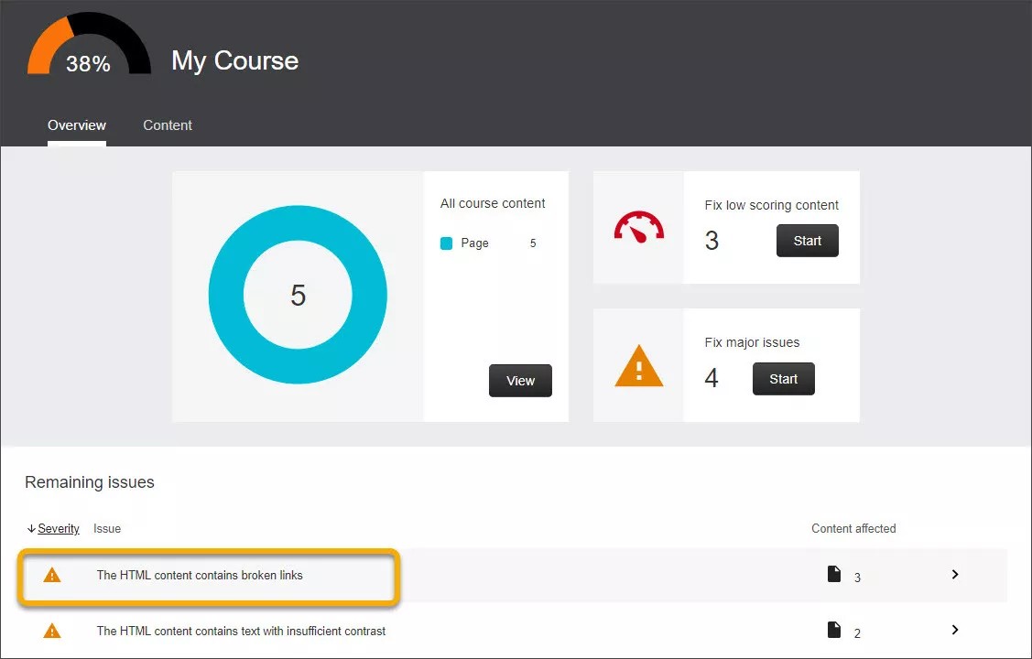
Task: Click the orange warning triangle beside Fix major issues
Action: pyautogui.click(x=638, y=365)
